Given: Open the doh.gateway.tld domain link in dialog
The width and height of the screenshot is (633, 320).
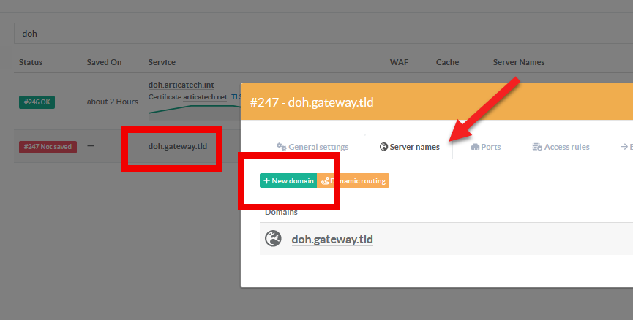Looking at the screenshot, I should (332, 240).
